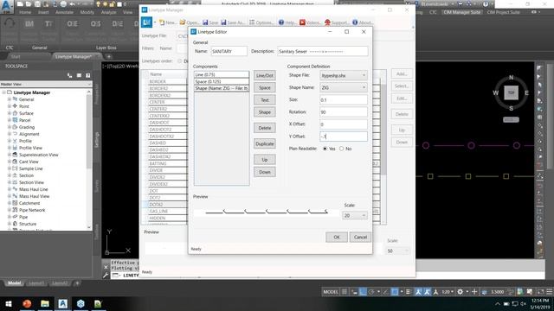The image size is (554, 311).
Task: Open Options in the Linetype Manager toolbar
Action: click(261, 22)
